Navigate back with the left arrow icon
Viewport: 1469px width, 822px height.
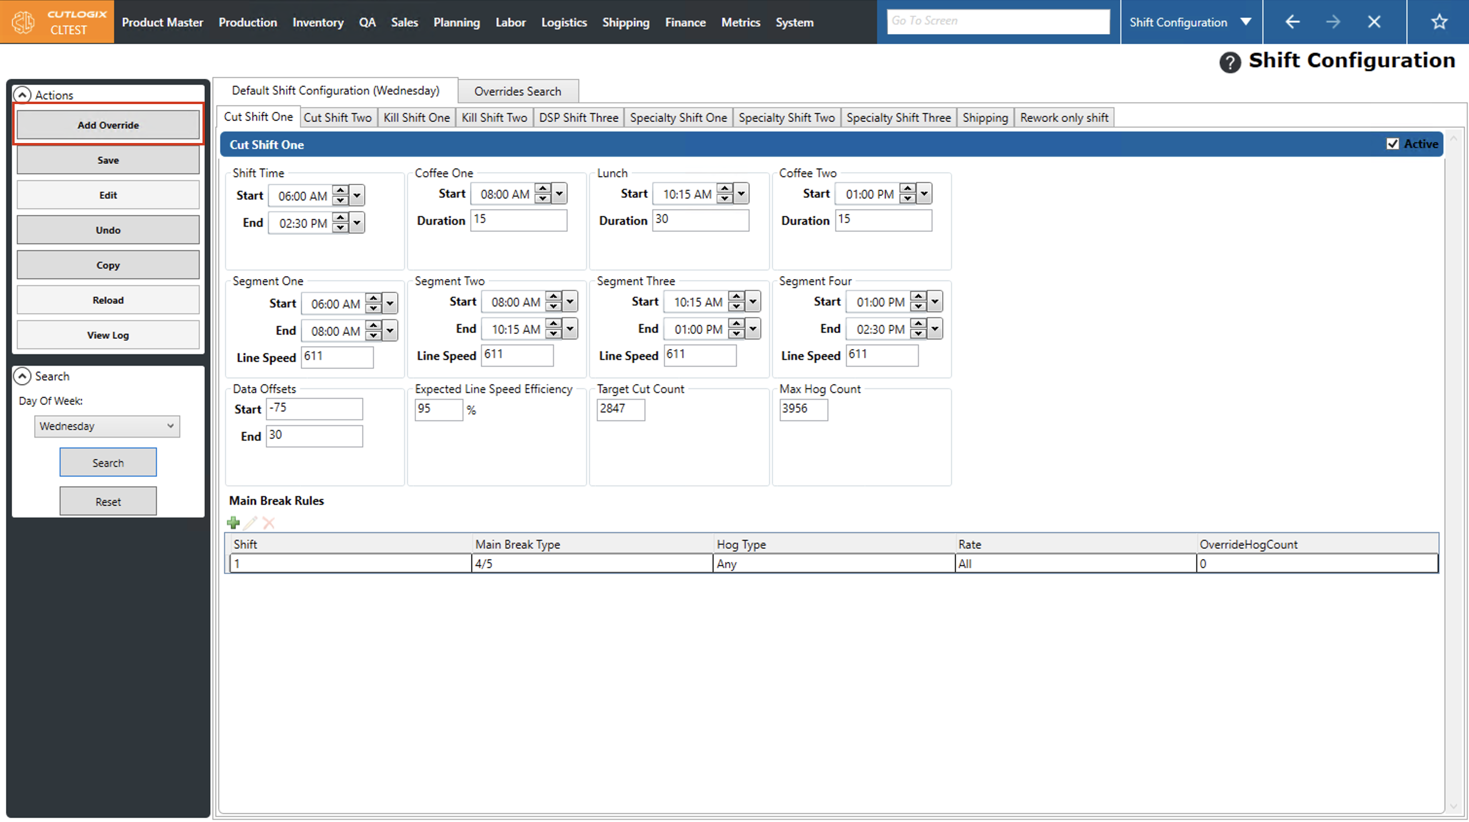[1292, 22]
